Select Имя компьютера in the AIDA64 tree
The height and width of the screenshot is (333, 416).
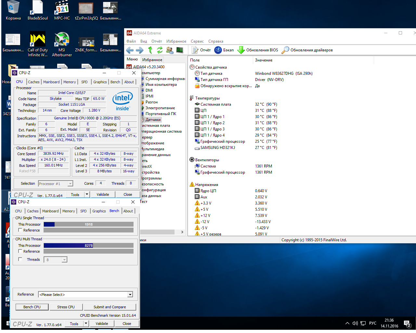click(x=161, y=85)
